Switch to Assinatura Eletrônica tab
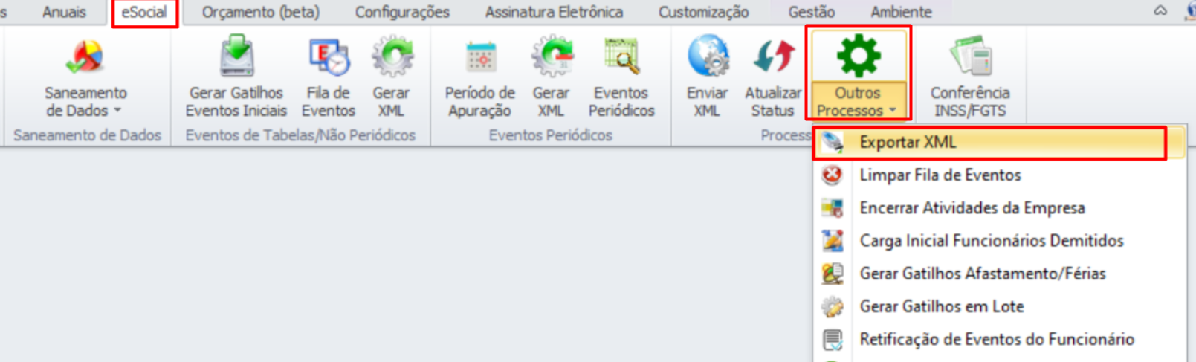Viewport: 1196px width, 362px height. [x=554, y=13]
